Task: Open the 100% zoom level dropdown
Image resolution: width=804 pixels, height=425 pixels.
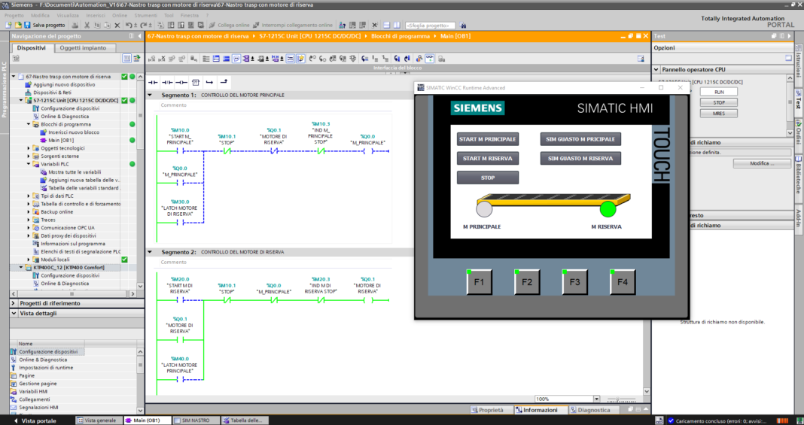Action: pos(596,399)
